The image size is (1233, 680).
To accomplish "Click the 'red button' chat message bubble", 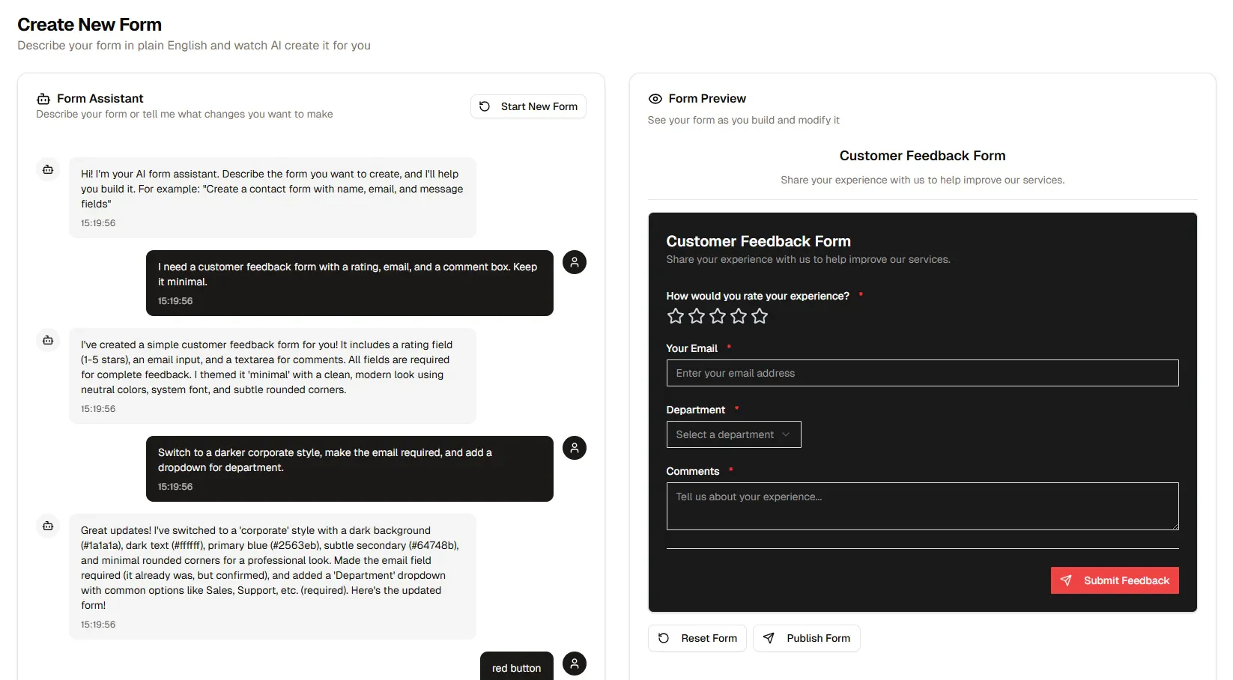I will coord(516,667).
